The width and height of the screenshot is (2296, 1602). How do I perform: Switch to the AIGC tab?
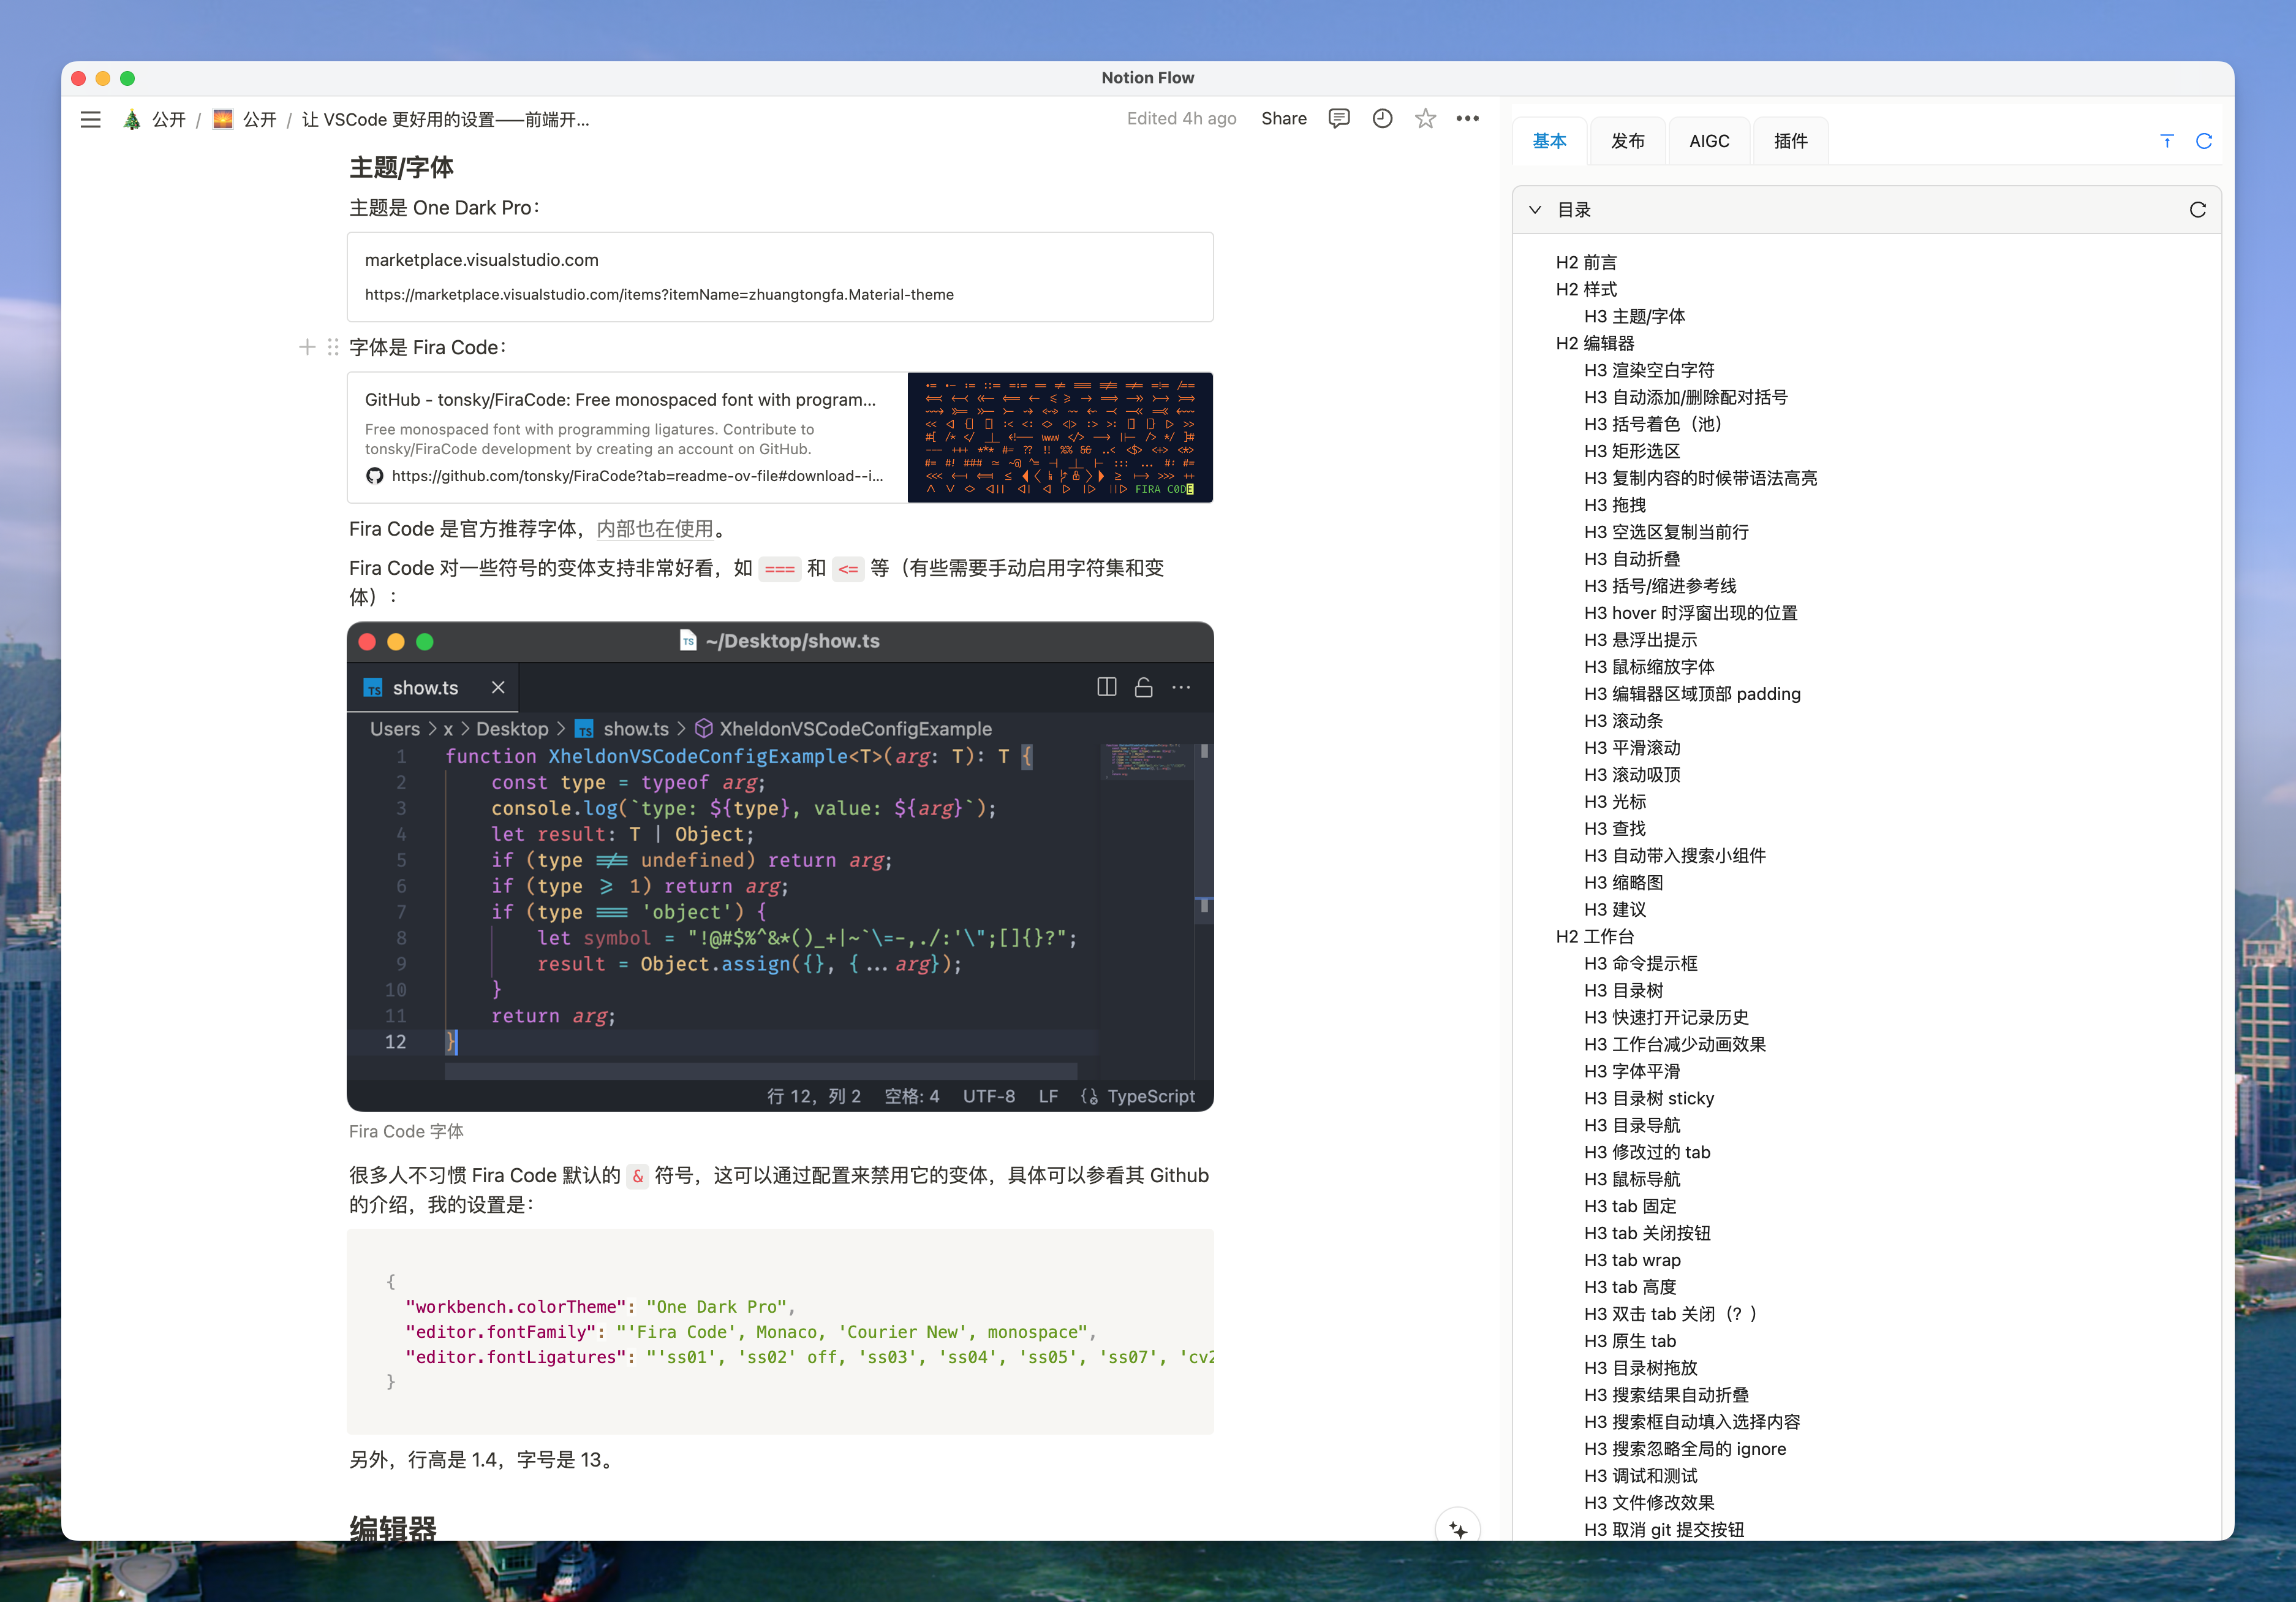1709,141
